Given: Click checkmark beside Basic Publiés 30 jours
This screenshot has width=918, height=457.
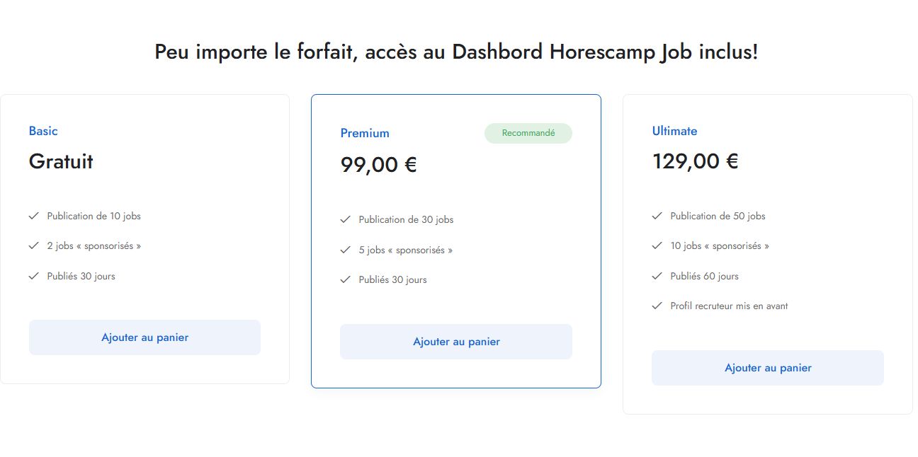Looking at the screenshot, I should click(33, 276).
